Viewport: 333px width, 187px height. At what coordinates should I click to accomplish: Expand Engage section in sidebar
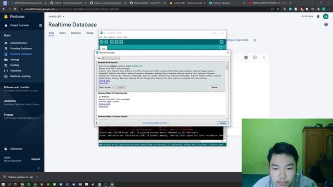point(22,116)
